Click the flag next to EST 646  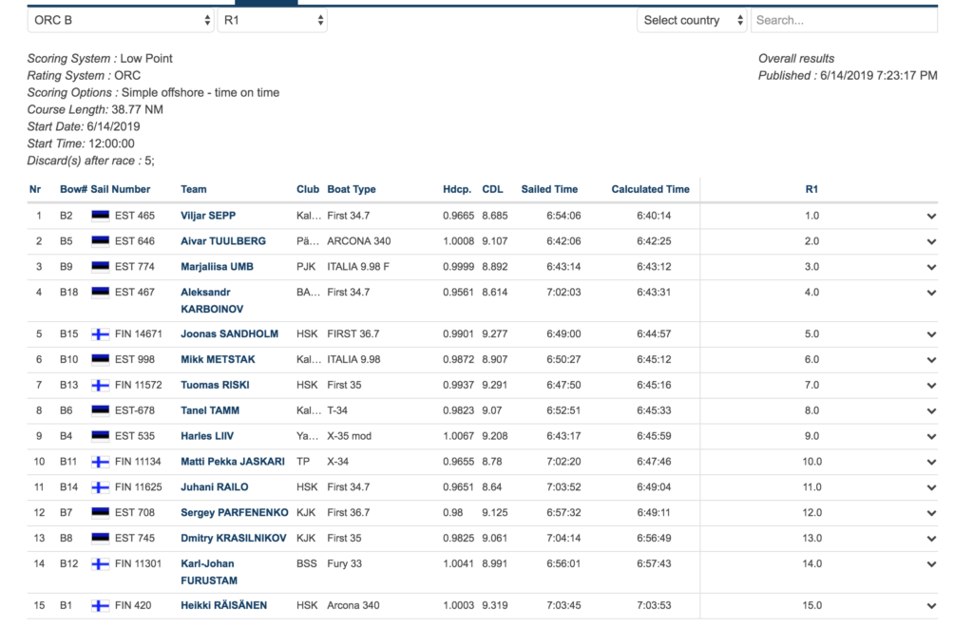pos(100,241)
